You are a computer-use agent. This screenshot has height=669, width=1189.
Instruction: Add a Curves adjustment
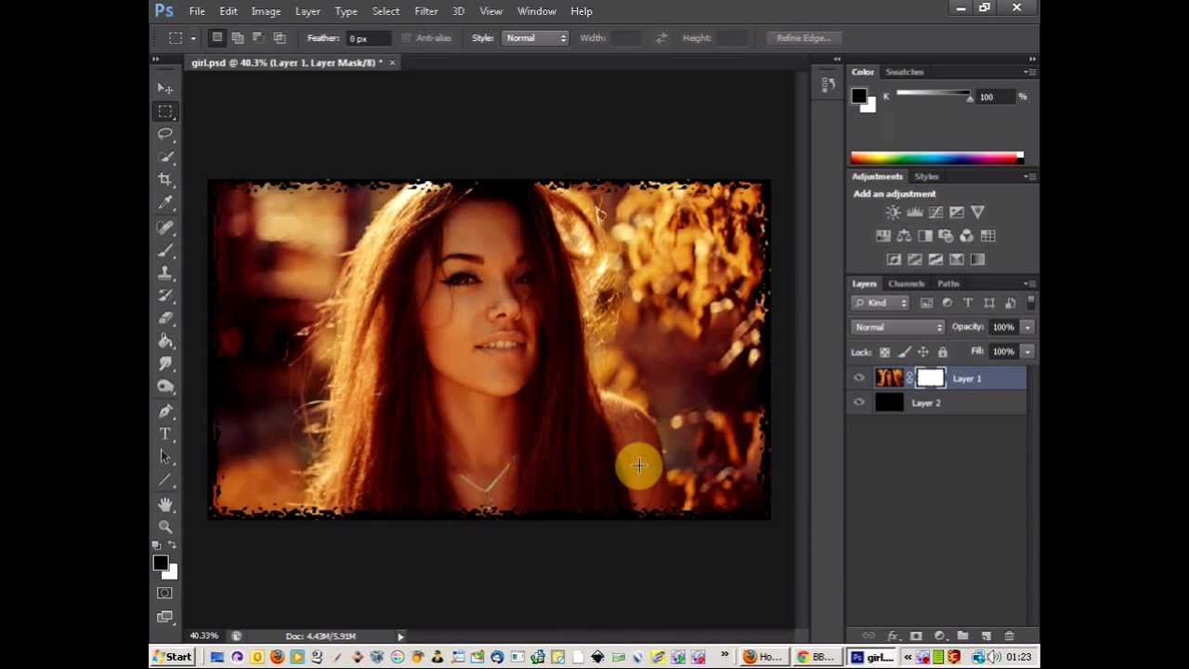click(x=935, y=213)
